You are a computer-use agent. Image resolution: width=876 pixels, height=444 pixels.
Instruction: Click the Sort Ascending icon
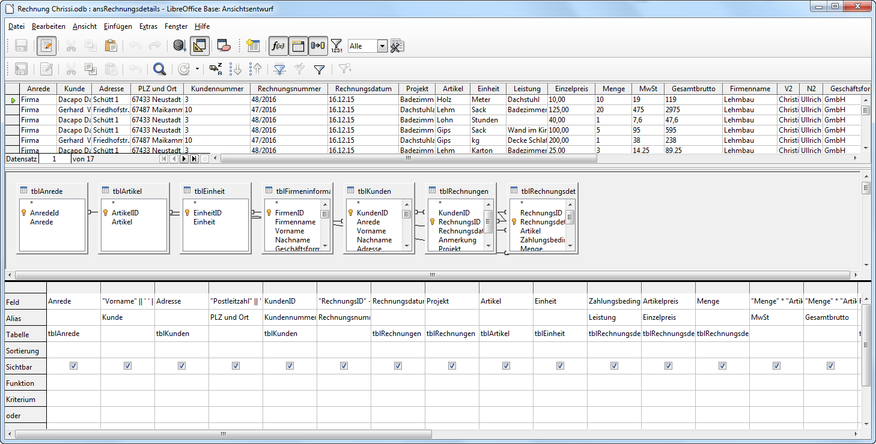coord(236,69)
